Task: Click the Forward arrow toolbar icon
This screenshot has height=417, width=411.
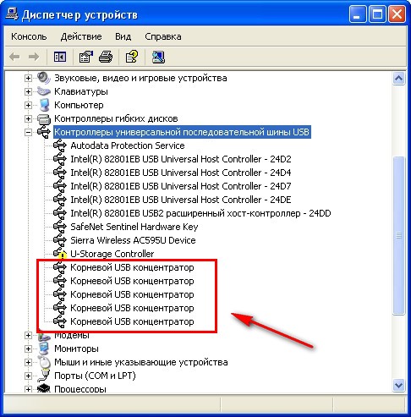Action: (34, 57)
